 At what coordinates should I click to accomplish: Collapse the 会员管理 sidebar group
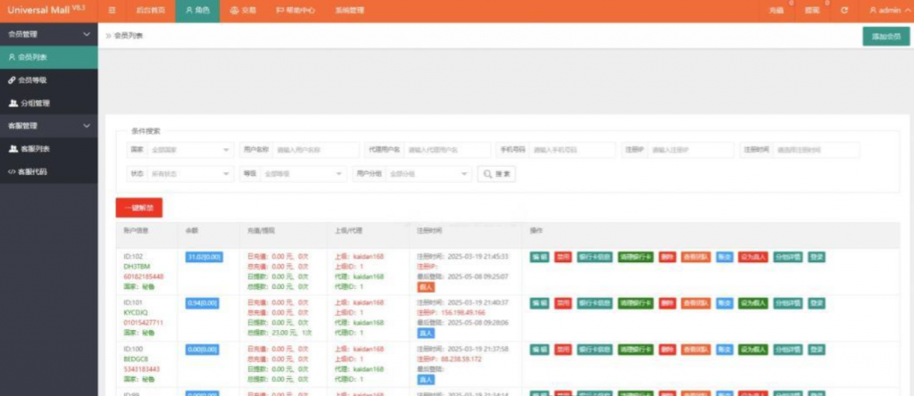click(x=49, y=35)
